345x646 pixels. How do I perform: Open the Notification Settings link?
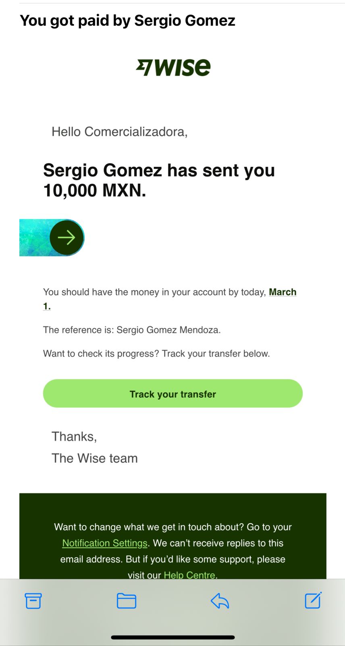click(x=105, y=543)
